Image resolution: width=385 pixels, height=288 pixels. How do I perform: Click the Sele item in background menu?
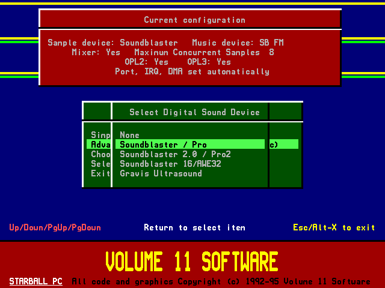click(100, 164)
